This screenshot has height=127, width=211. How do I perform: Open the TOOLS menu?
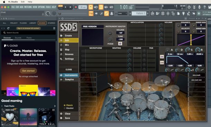[x=48, y=7]
